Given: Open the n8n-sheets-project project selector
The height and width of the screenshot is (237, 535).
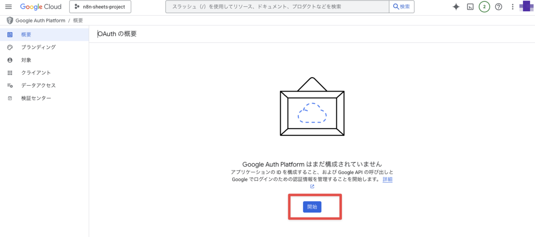Looking at the screenshot, I should (100, 7).
